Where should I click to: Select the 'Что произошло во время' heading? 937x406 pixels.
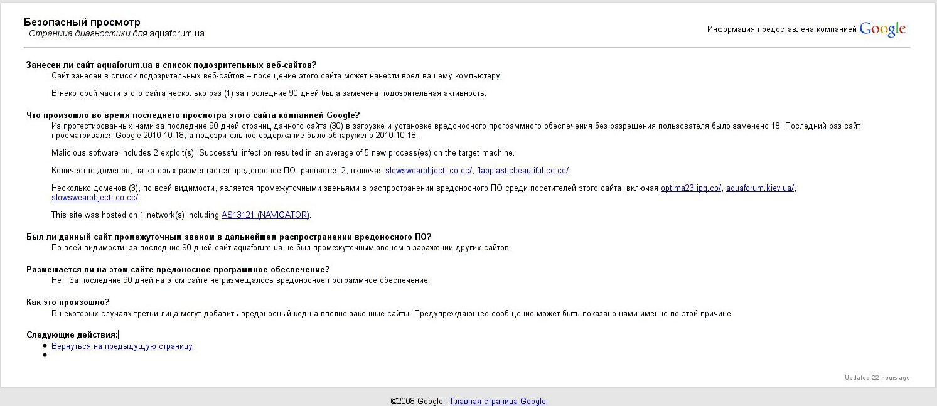coord(193,115)
